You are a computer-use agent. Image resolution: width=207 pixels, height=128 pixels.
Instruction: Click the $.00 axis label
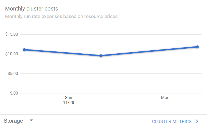pos(13,93)
